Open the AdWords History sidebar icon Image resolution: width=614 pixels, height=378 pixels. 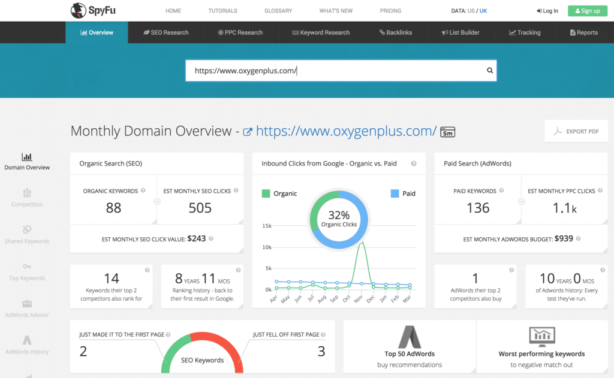tap(26, 340)
